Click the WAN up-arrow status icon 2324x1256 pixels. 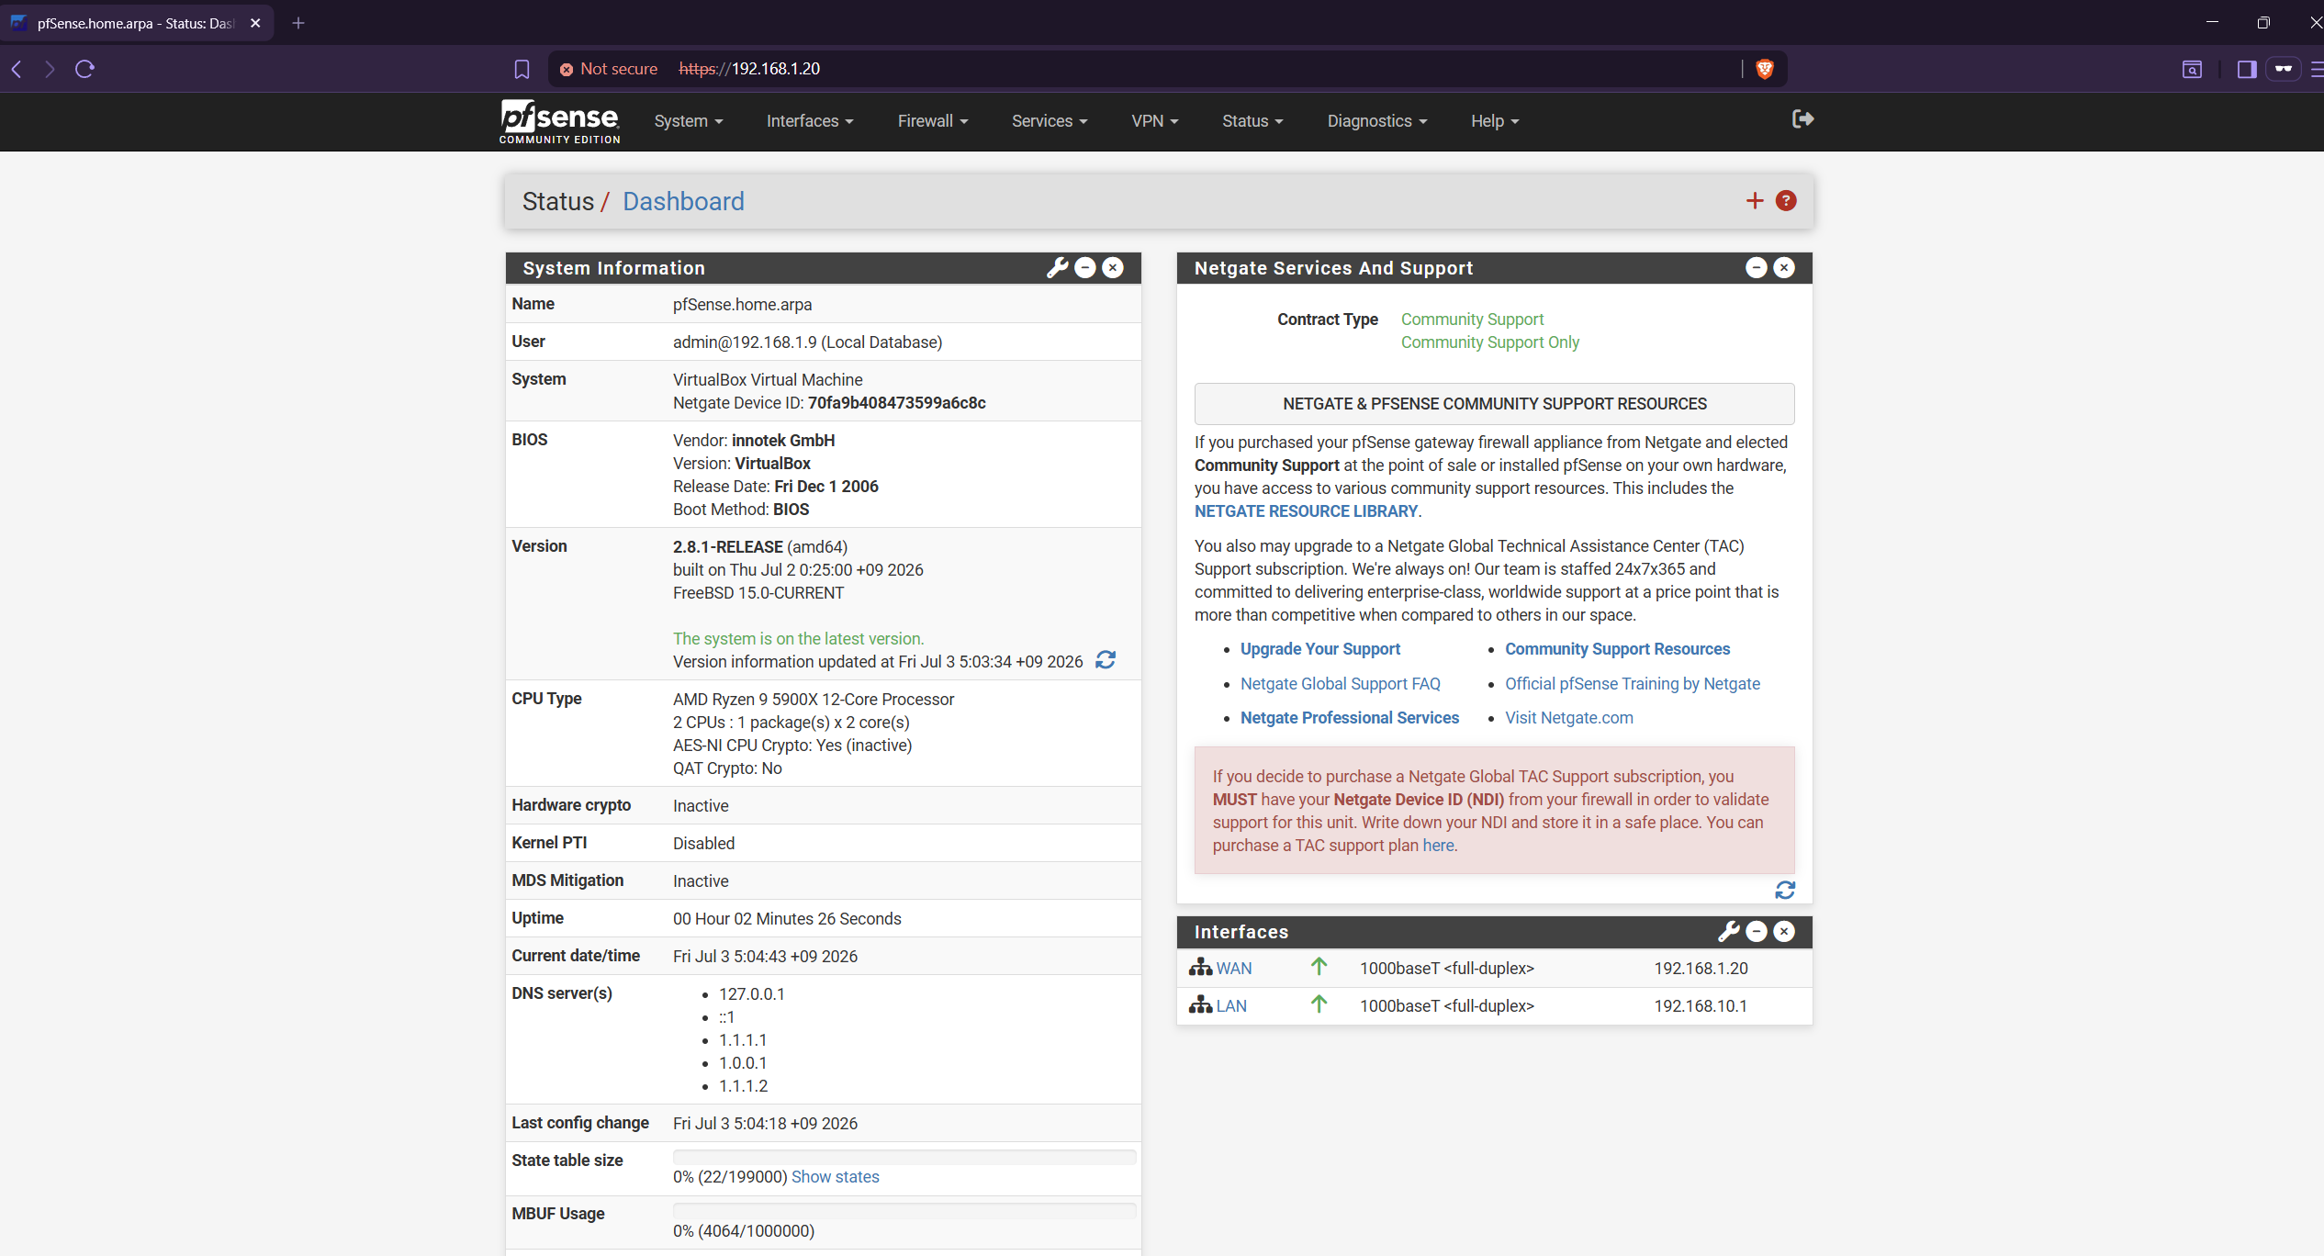(1319, 966)
